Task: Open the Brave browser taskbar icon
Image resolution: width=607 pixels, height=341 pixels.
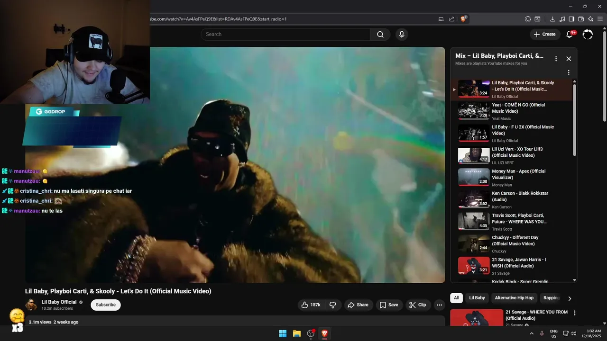Action: pyautogui.click(x=325, y=333)
